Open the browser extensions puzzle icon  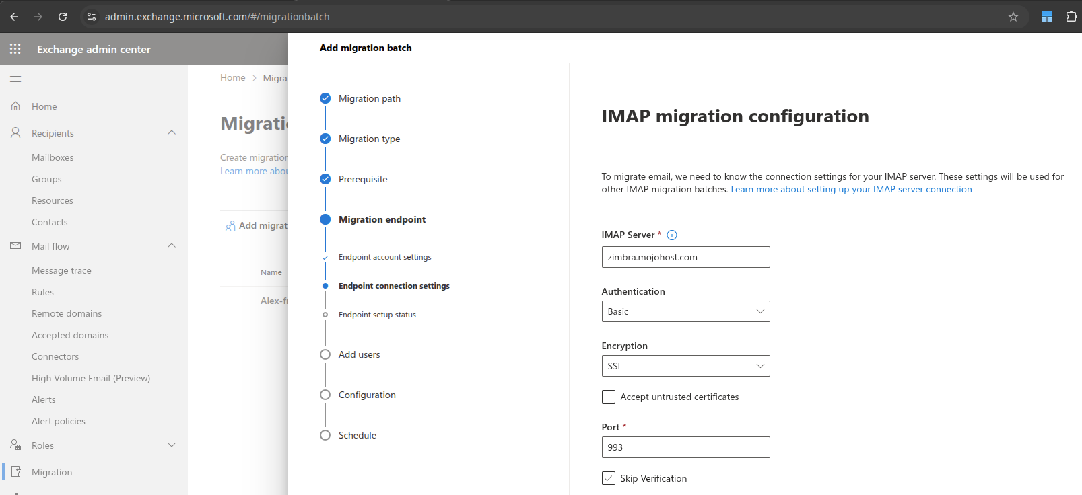[x=1071, y=17]
